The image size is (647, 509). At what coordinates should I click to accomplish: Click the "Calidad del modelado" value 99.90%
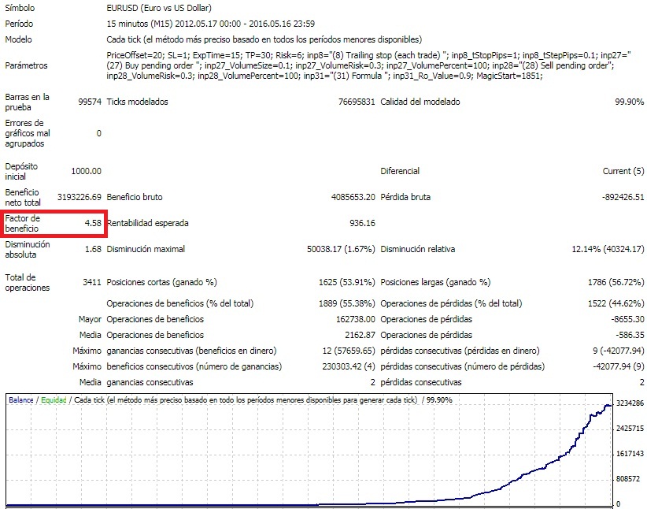(629, 102)
